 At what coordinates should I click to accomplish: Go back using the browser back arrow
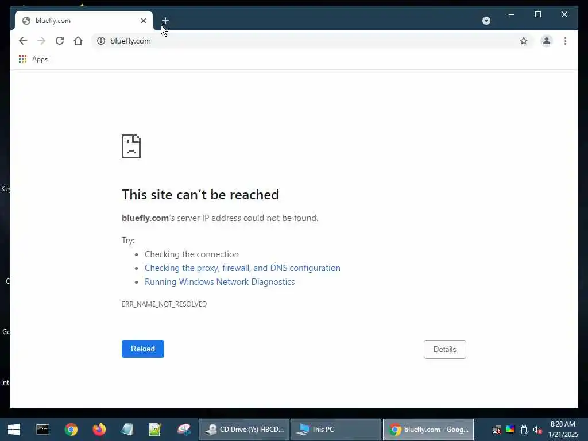23,41
